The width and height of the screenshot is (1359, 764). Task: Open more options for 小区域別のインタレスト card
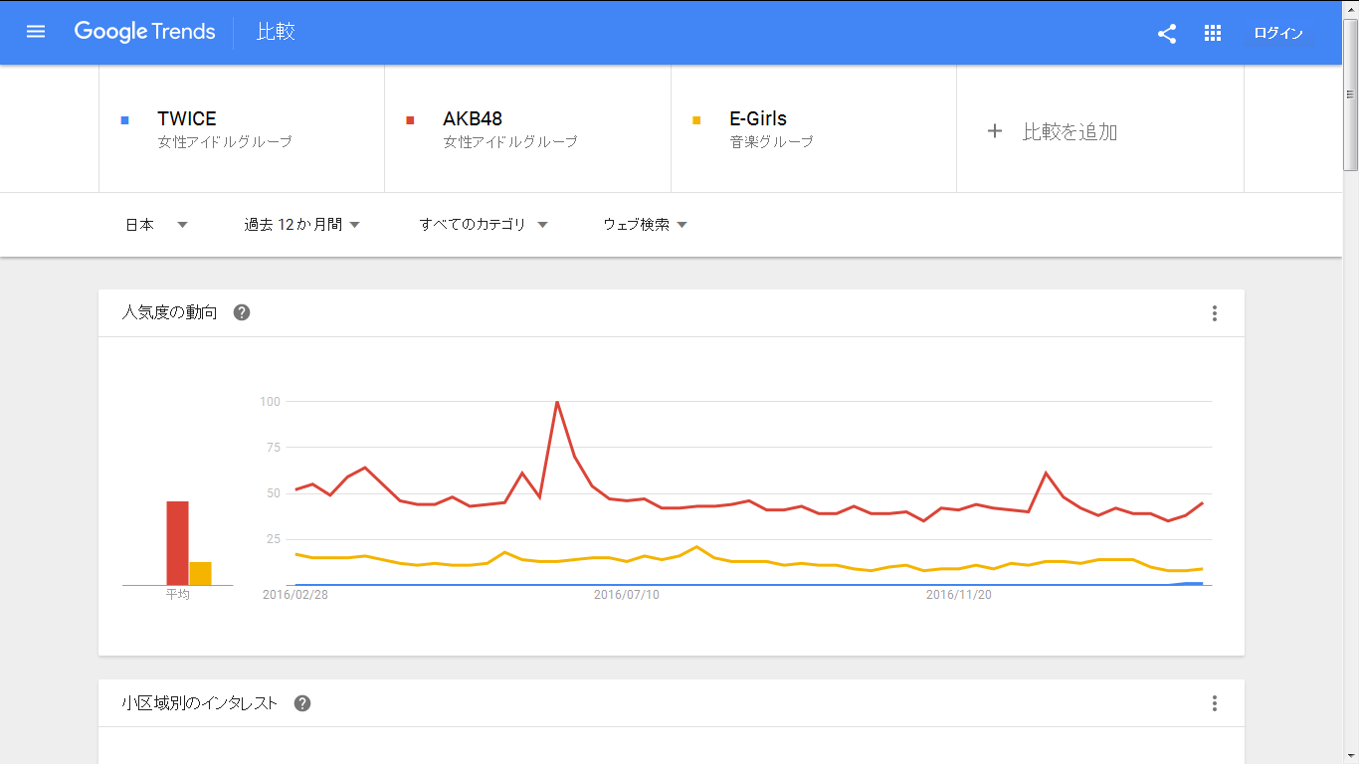pos(1215,703)
